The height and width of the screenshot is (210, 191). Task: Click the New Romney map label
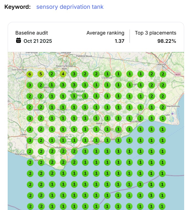tap(173, 106)
